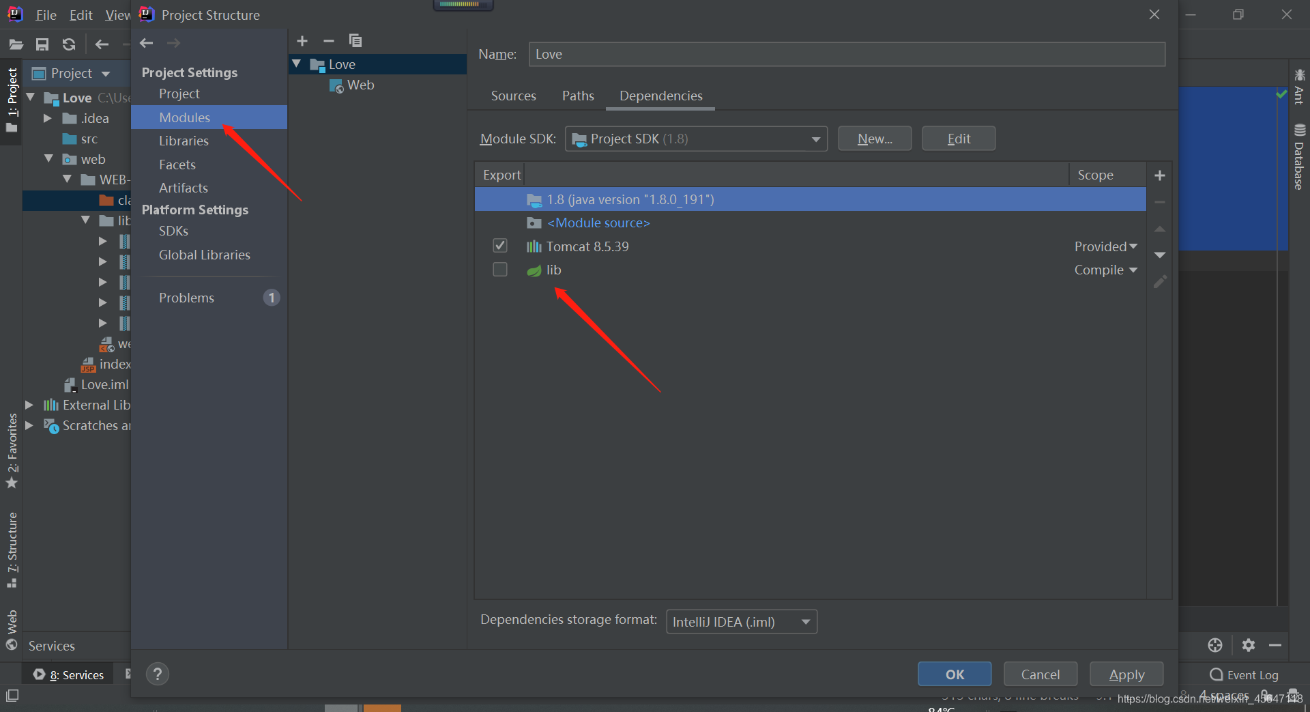Select <Module source> dependency row
The width and height of the screenshot is (1310, 712).
[811, 223]
